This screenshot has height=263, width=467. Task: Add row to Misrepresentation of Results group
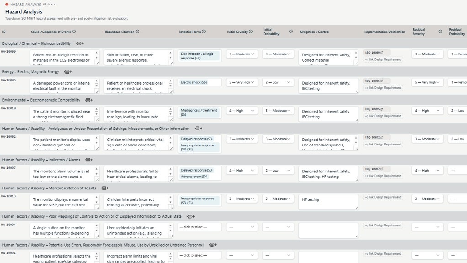[105, 188]
